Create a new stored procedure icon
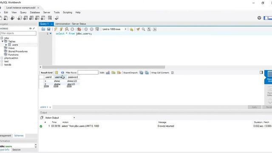Screen dimensions: 272x153 [x=37, y=18]
